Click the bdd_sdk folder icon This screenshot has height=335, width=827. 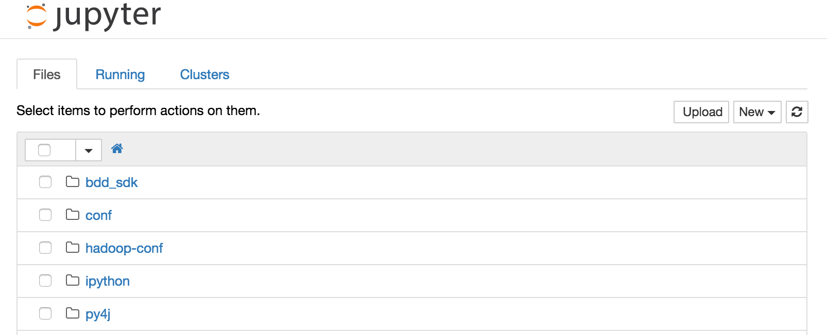tap(73, 182)
